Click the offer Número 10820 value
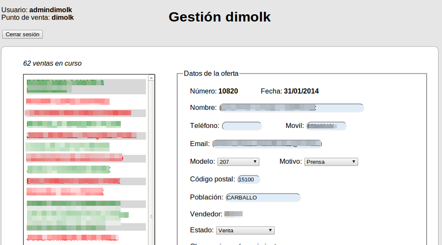The width and height of the screenshot is (442, 245). click(x=228, y=91)
